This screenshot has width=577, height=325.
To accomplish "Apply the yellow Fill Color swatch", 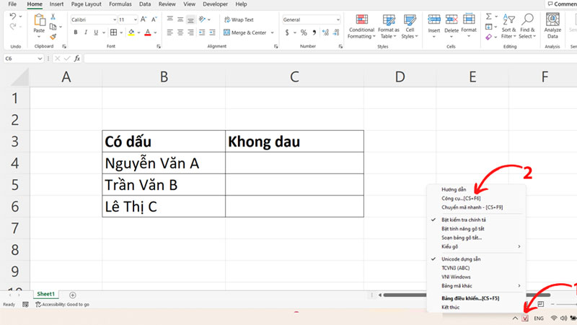I will click(131, 32).
